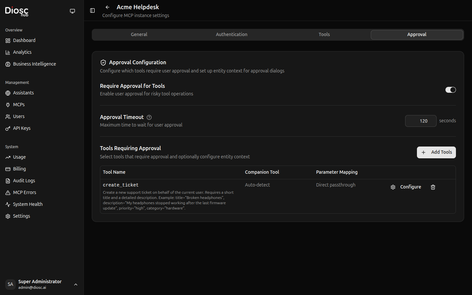
Task: Switch to the Tools tab
Action: (x=324, y=34)
